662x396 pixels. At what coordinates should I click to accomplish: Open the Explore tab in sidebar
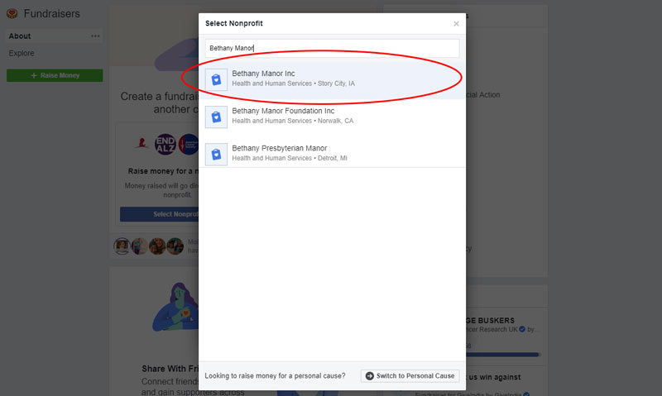(x=22, y=53)
